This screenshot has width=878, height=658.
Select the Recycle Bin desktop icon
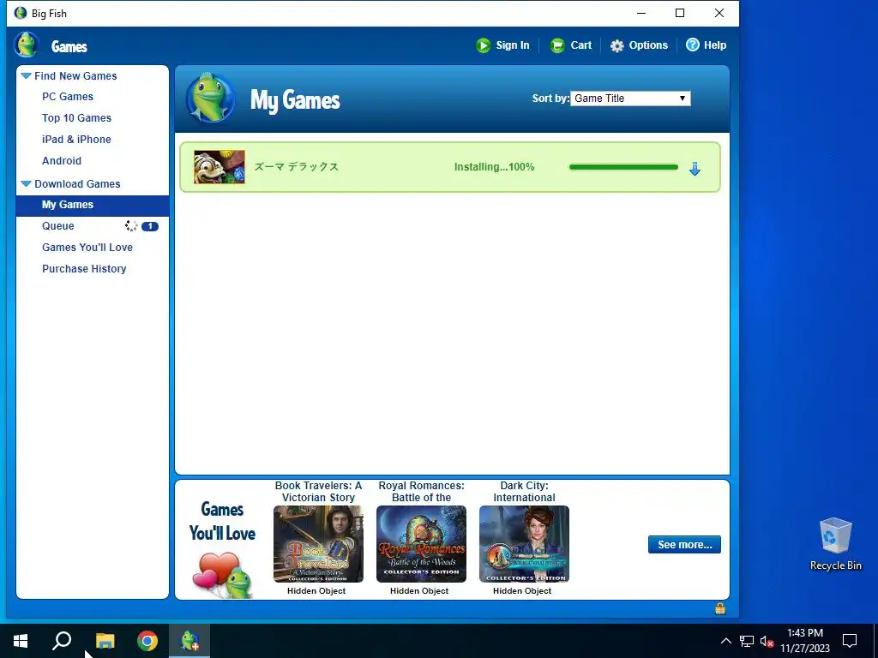[x=835, y=543]
